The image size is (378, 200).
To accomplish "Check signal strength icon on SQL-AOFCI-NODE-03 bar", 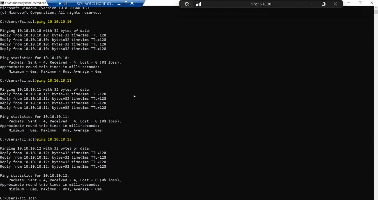I will (x=66, y=4).
